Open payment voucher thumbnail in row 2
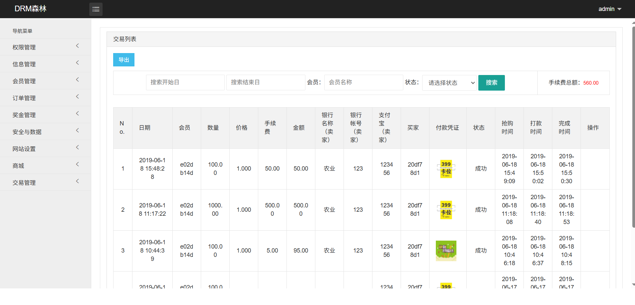The height and width of the screenshot is (305, 635). click(446, 210)
